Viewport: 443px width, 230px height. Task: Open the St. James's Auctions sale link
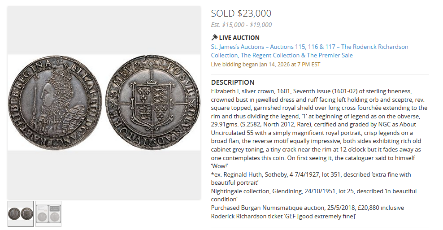tap(309, 51)
